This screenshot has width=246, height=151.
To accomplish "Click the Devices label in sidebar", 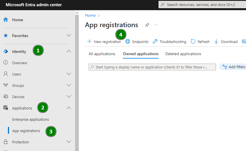I will (x=18, y=97).
